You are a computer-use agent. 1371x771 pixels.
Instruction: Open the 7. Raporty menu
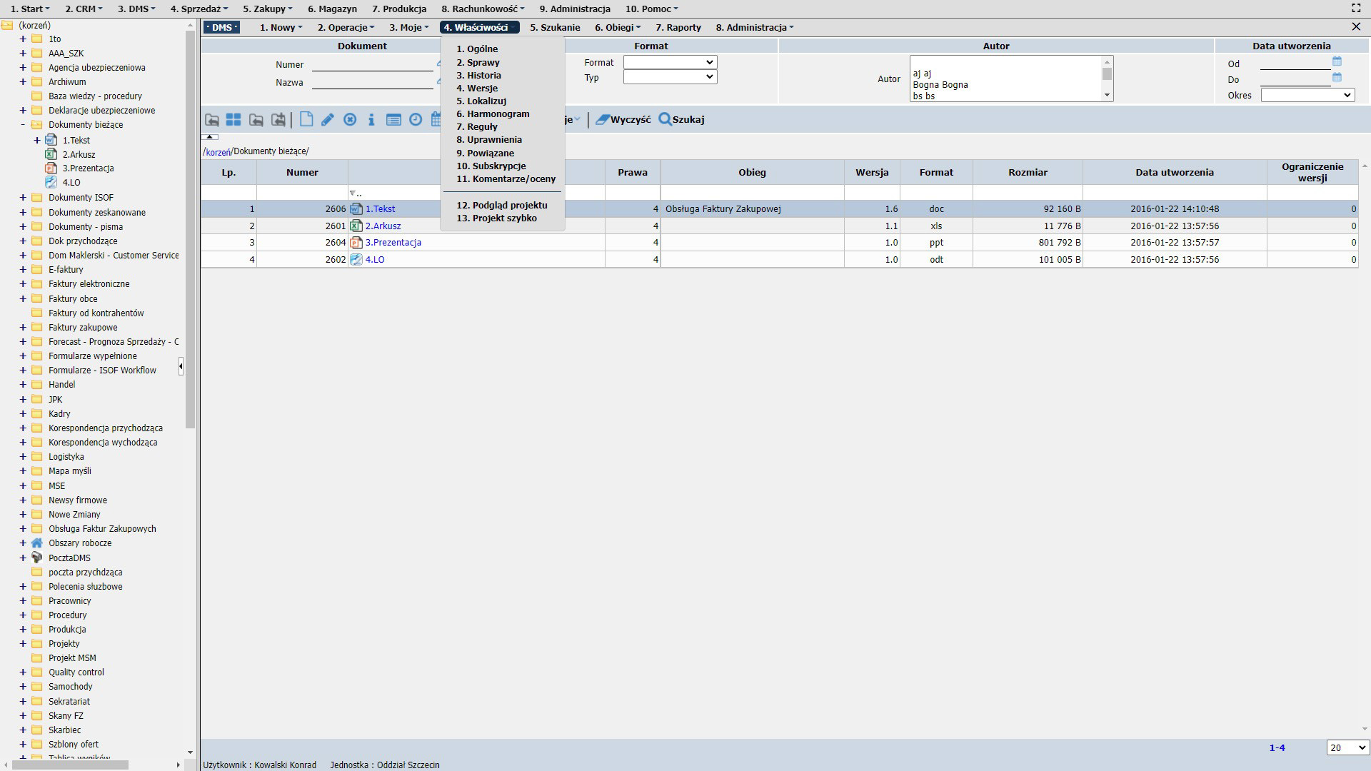click(678, 28)
